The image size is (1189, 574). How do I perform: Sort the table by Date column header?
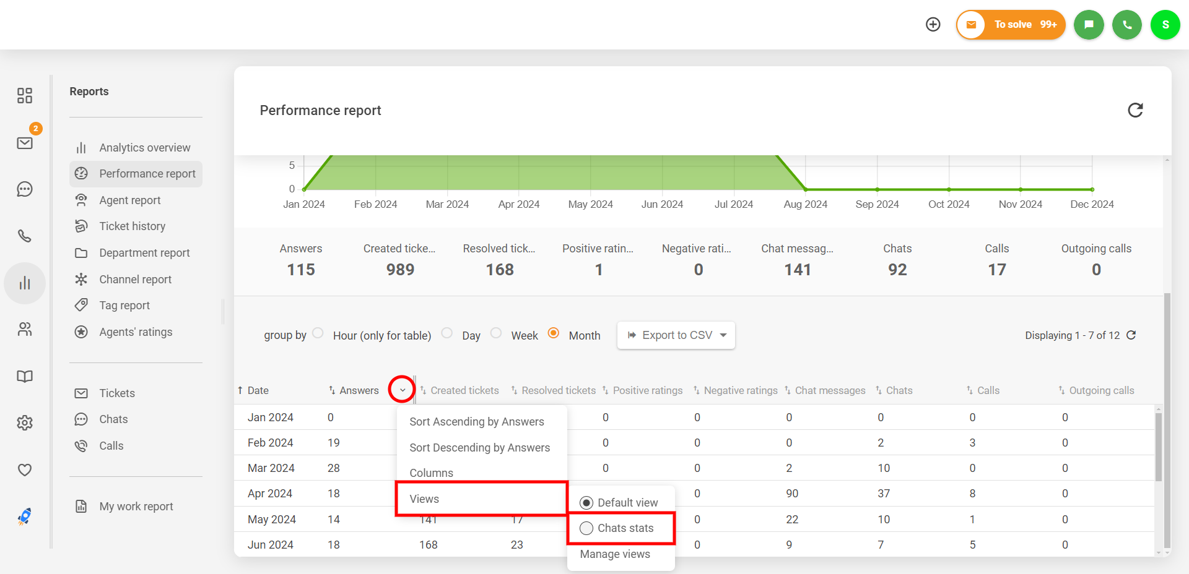pos(258,390)
